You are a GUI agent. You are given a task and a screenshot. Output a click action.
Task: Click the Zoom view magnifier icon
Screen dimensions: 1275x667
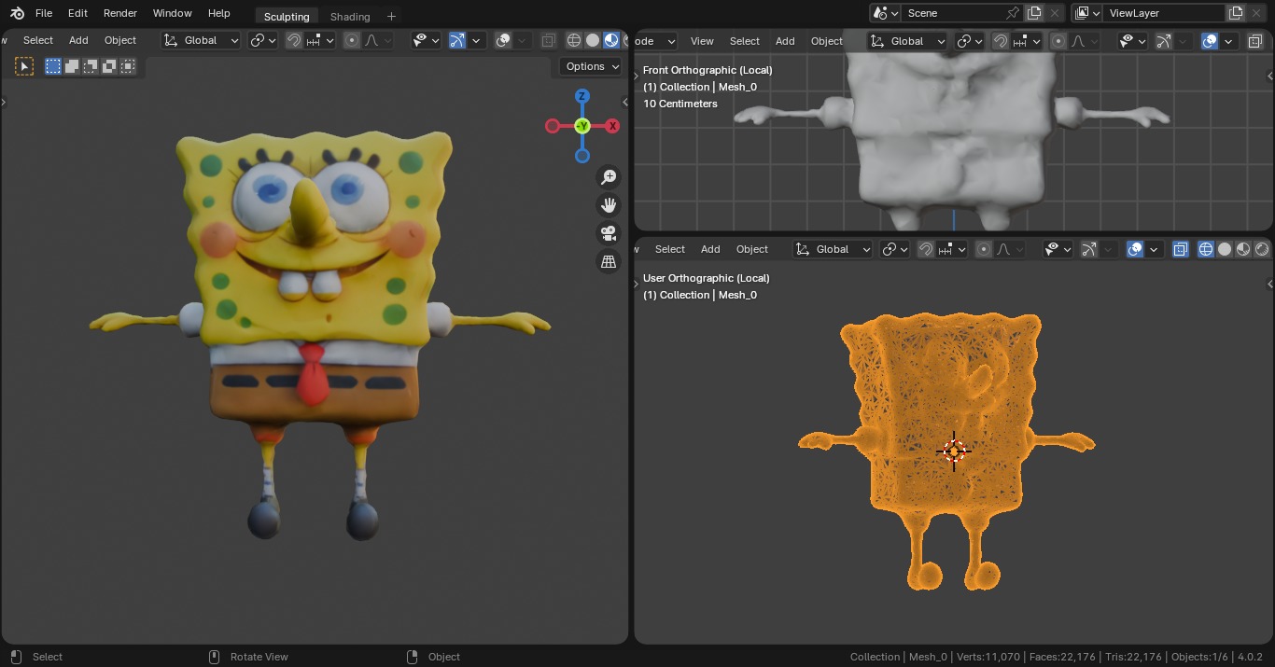click(609, 177)
